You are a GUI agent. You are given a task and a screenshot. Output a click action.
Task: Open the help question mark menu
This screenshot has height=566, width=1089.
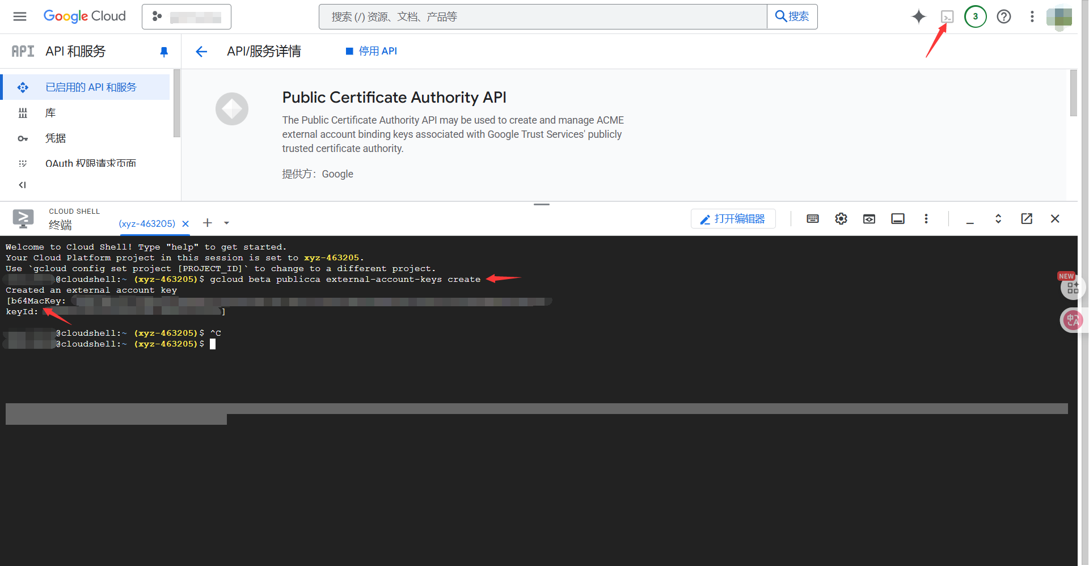(1004, 16)
